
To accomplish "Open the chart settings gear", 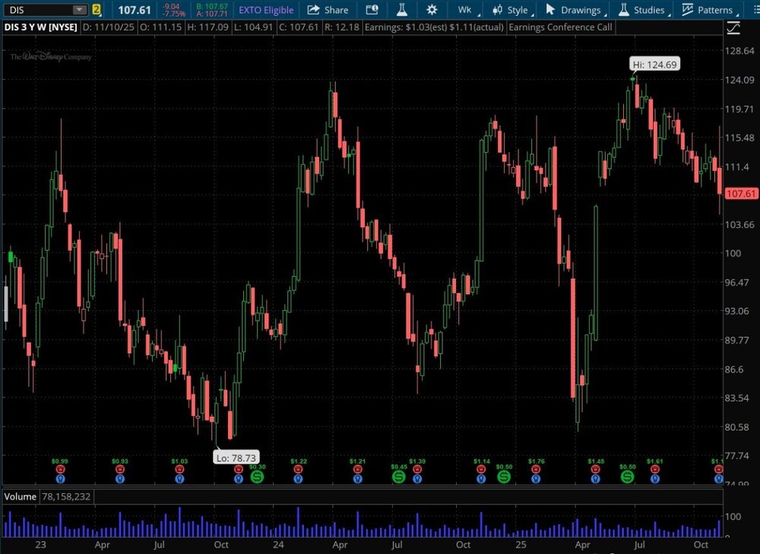I will point(432,10).
